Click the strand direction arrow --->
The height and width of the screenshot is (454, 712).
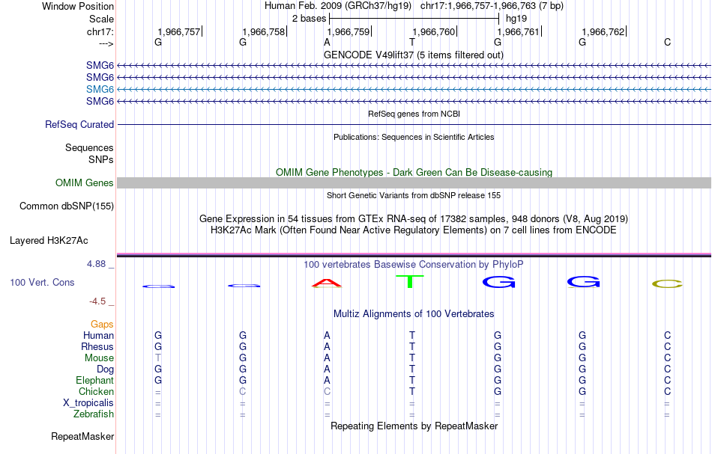pos(106,43)
